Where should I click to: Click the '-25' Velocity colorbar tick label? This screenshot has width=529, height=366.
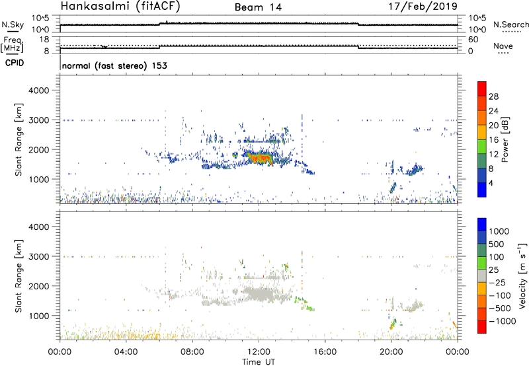tap(498, 282)
